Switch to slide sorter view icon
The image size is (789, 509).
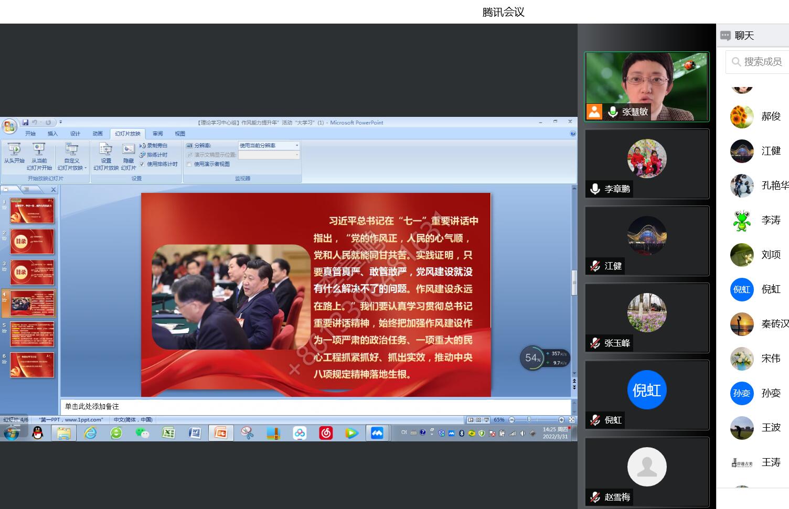pyautogui.click(x=478, y=420)
